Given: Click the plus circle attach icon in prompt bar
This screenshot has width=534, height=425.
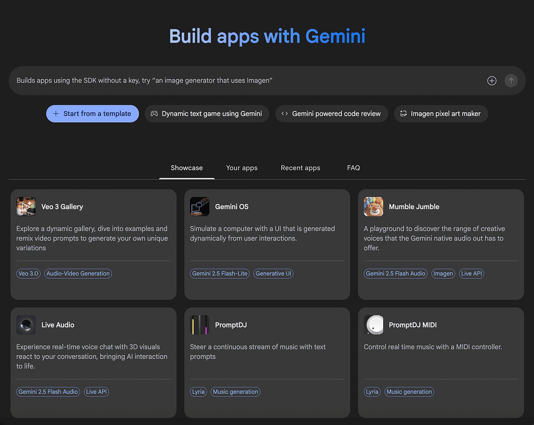Looking at the screenshot, I should click(492, 81).
